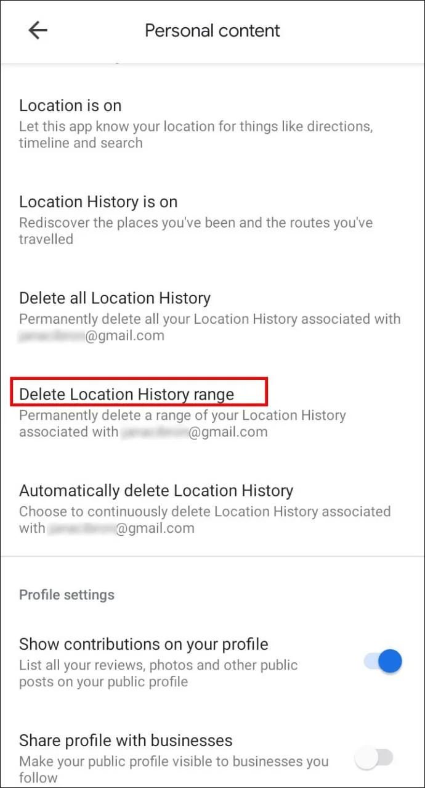
Task: Click the Show contributions description text
Action: [x=158, y=673]
